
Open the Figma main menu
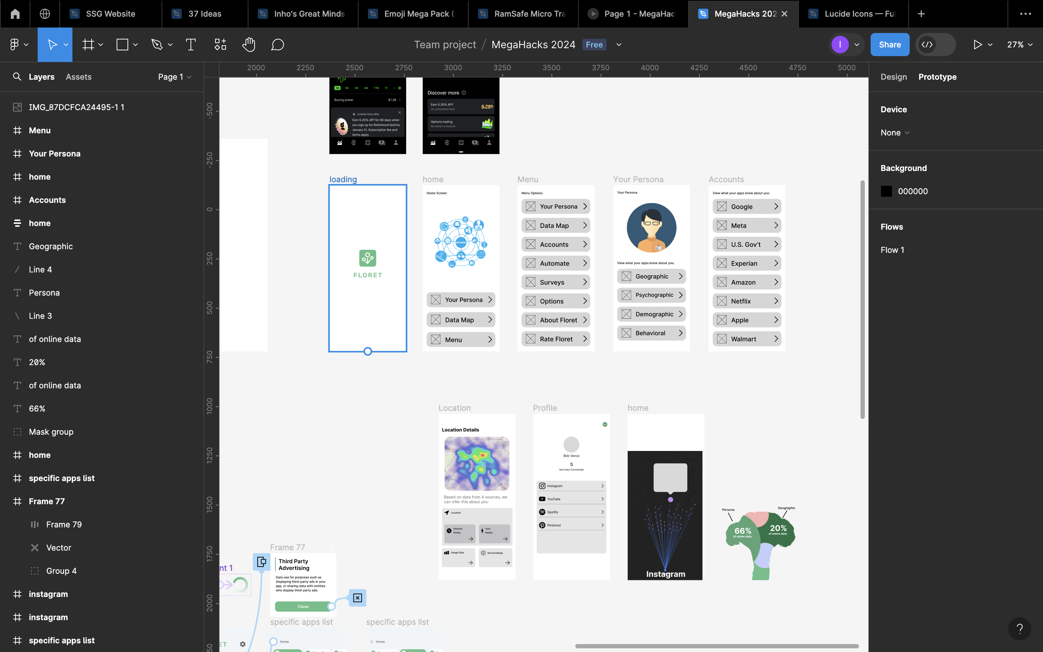tap(15, 45)
